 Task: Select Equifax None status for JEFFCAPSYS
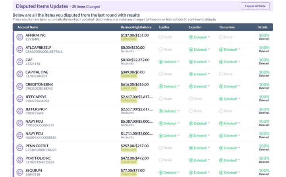point(165,99)
